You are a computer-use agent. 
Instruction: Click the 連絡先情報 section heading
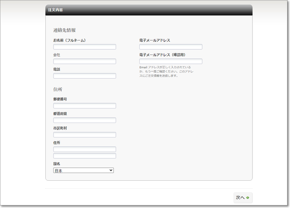click(64, 30)
